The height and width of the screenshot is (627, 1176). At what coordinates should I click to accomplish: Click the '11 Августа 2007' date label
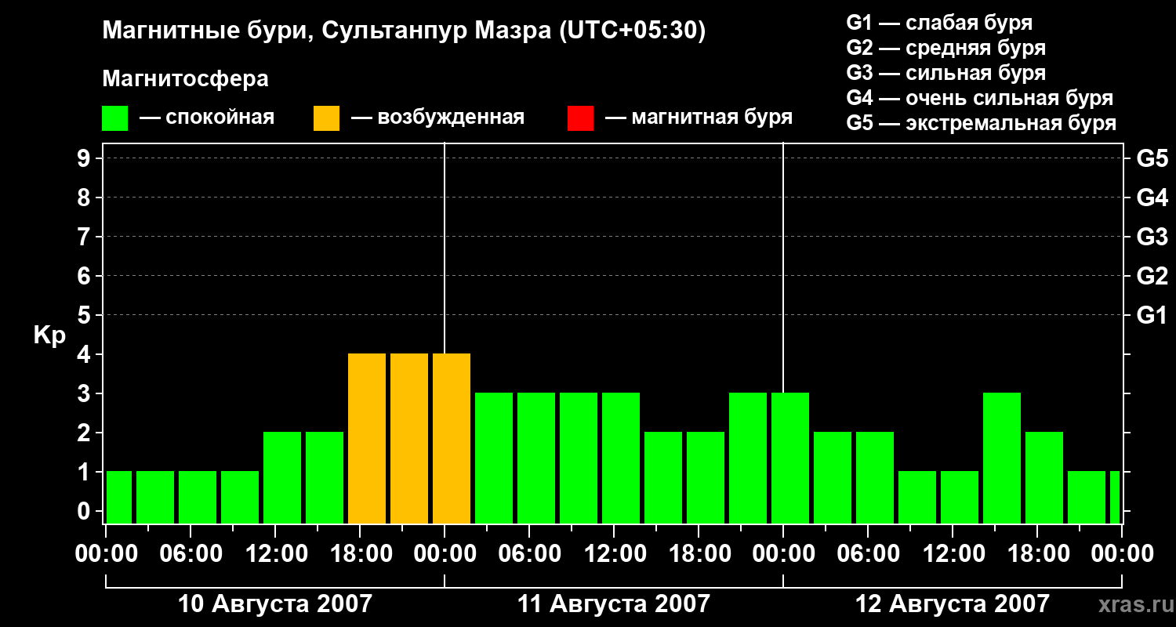[x=614, y=604]
